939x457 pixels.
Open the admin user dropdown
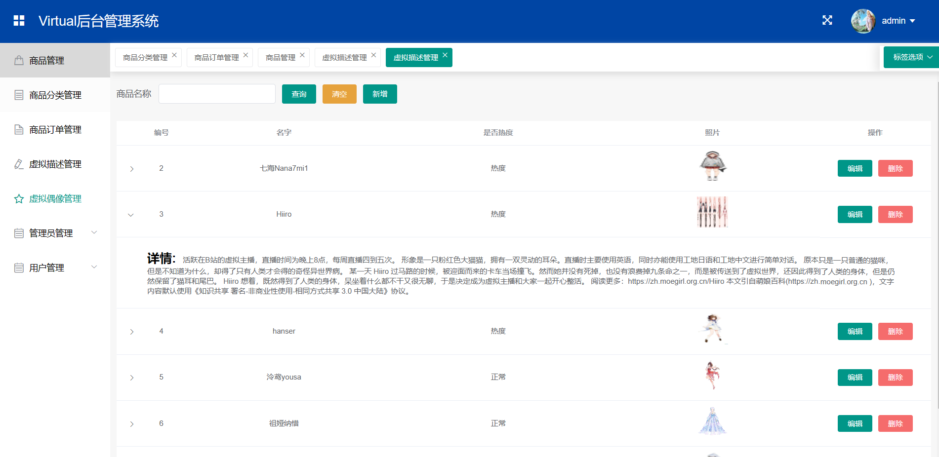898,21
